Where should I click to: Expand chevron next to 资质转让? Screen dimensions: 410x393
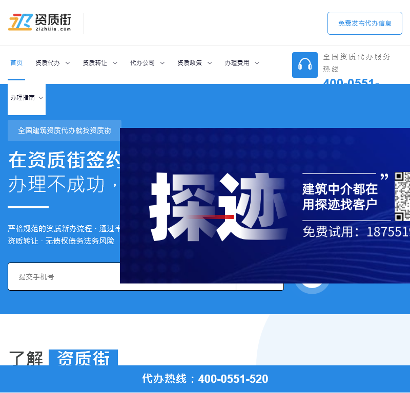115,63
